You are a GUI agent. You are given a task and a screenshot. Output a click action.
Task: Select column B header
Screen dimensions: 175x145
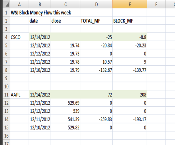[x=40, y=4]
